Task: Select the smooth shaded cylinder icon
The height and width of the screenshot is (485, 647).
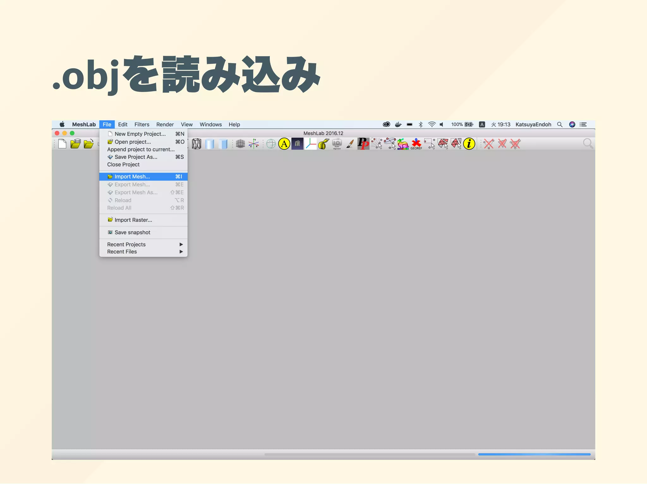Action: click(210, 144)
